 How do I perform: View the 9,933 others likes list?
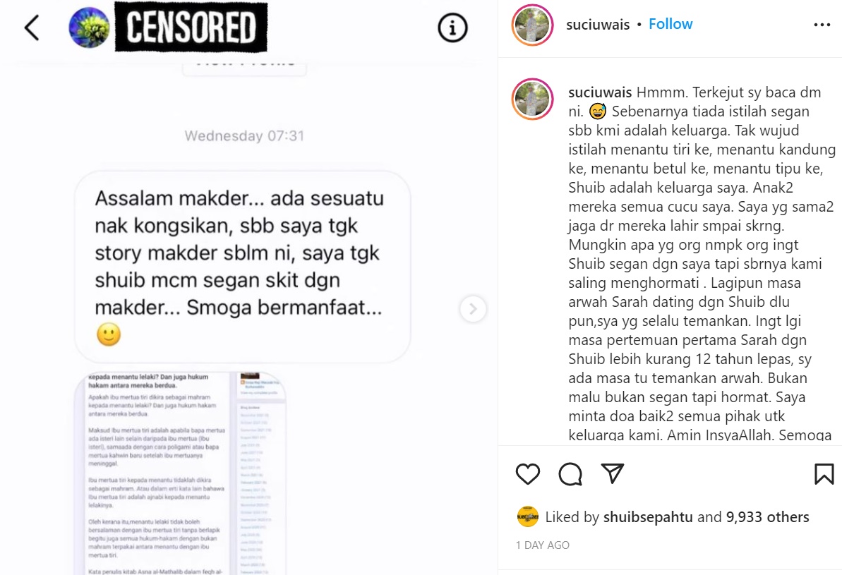pos(767,517)
